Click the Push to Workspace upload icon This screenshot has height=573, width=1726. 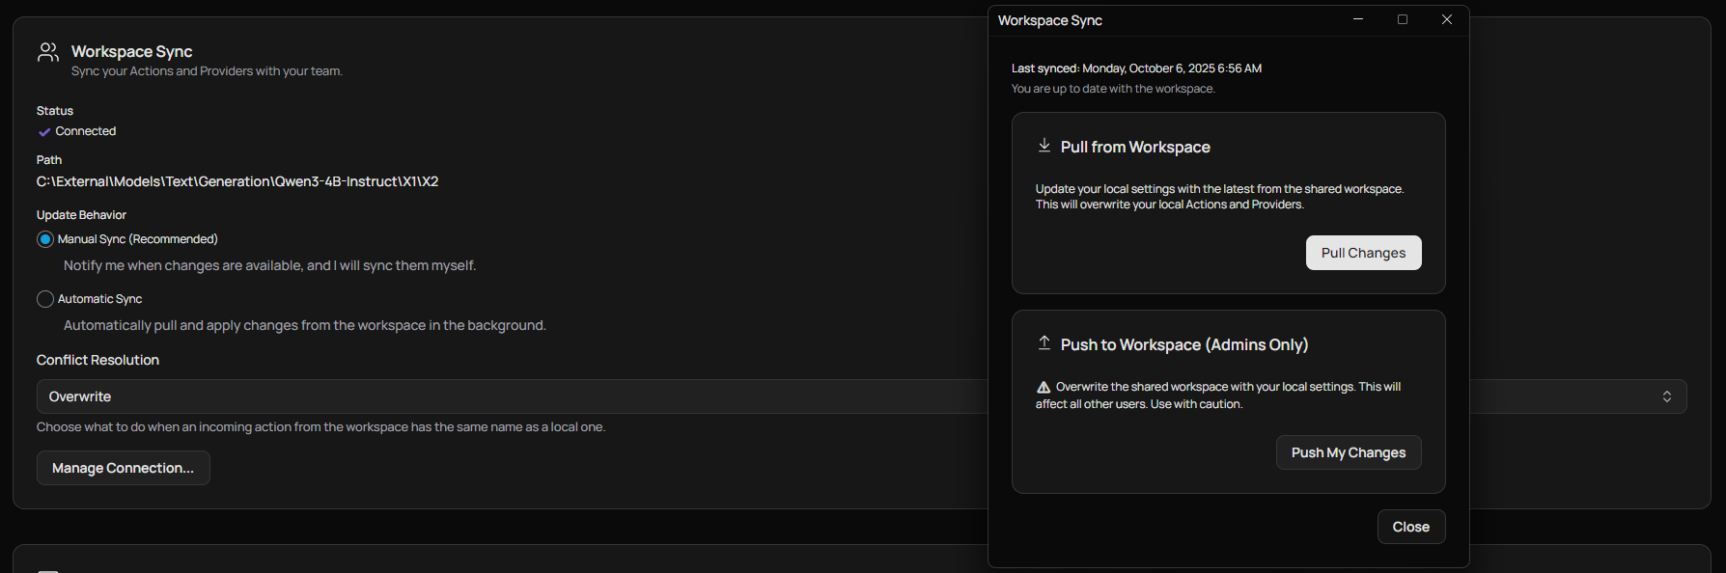point(1044,342)
